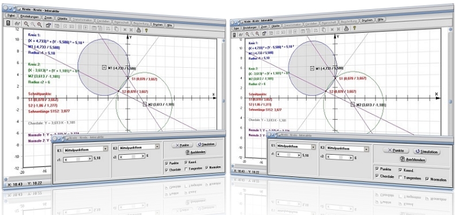Click the printer icon in the left window toolbar
Screen dimensions: 456x215
[139, 30]
